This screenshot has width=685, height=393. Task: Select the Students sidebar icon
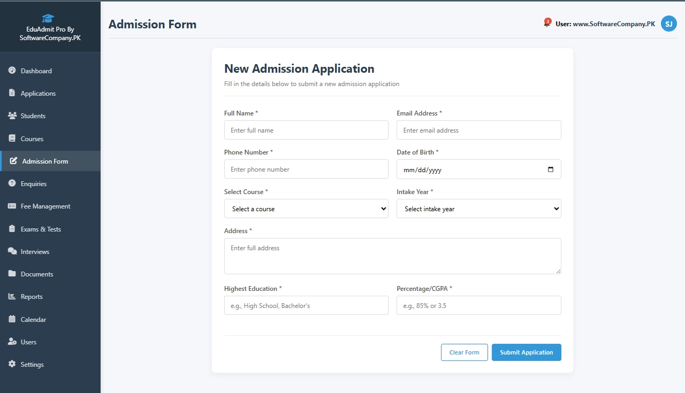pos(12,115)
